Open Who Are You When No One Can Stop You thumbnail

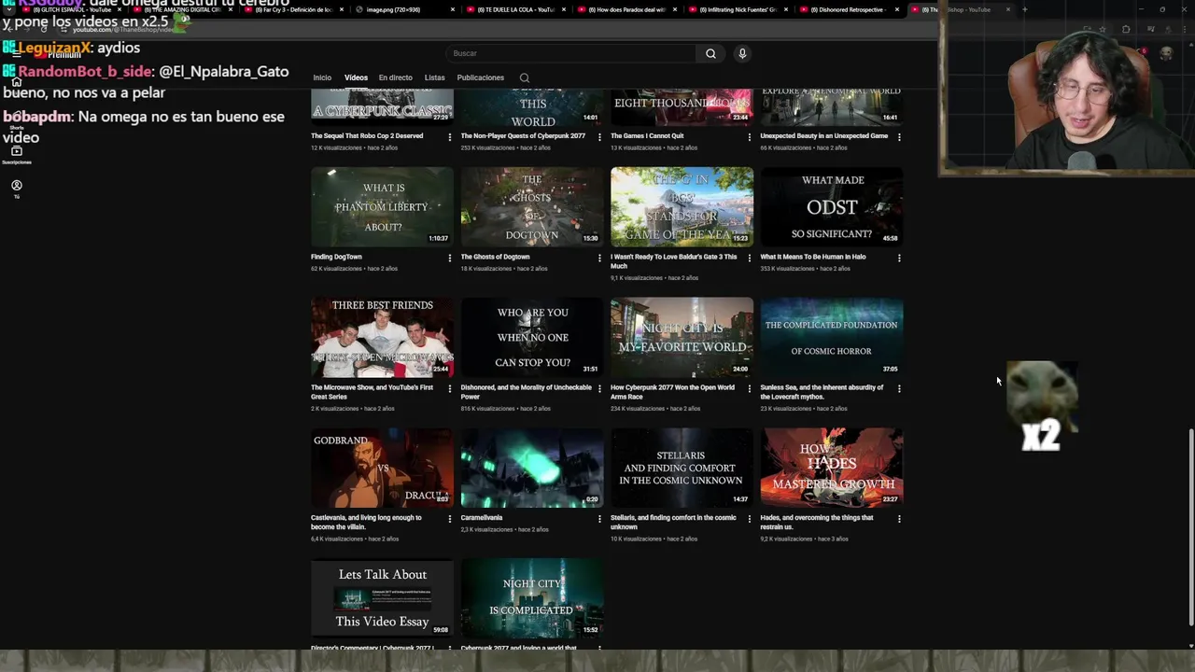532,337
